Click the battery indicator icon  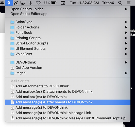coord(54,3)
